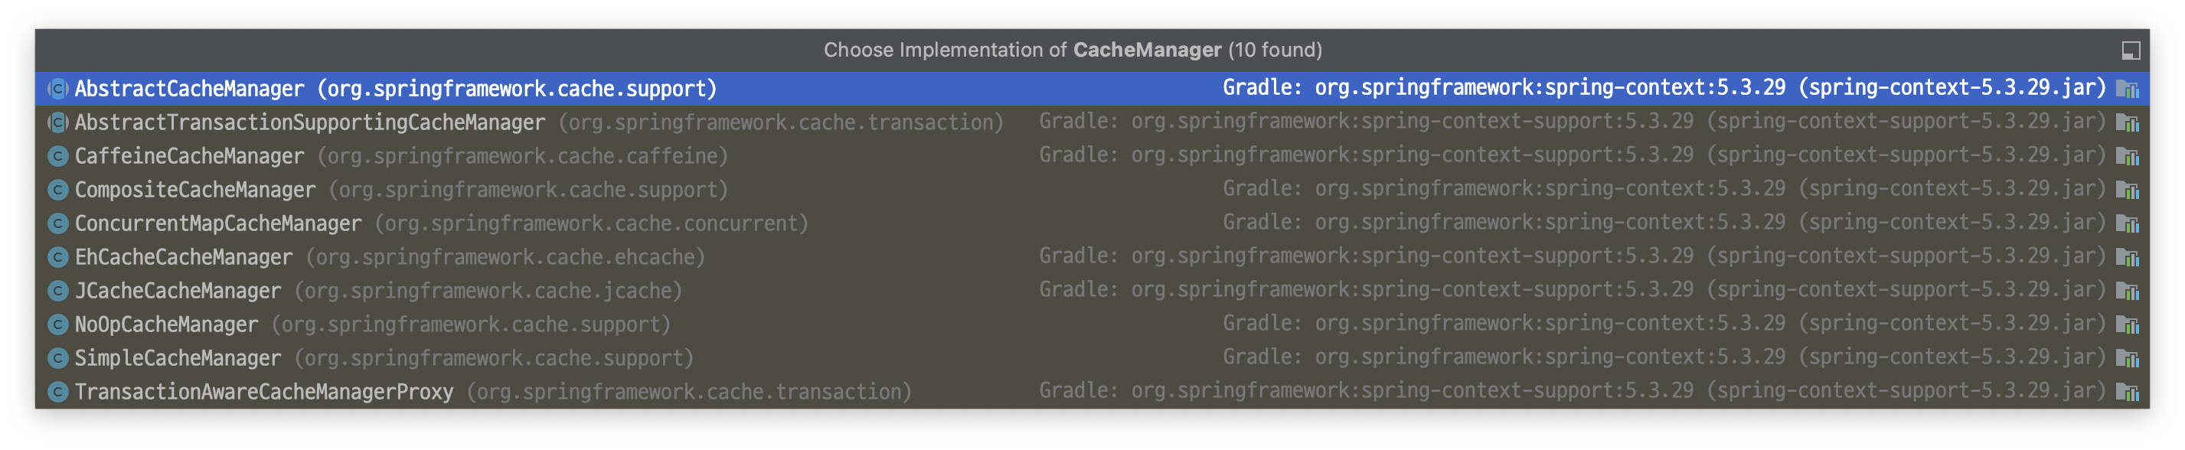Select the CompositeCacheManager implementation

[1092, 190]
